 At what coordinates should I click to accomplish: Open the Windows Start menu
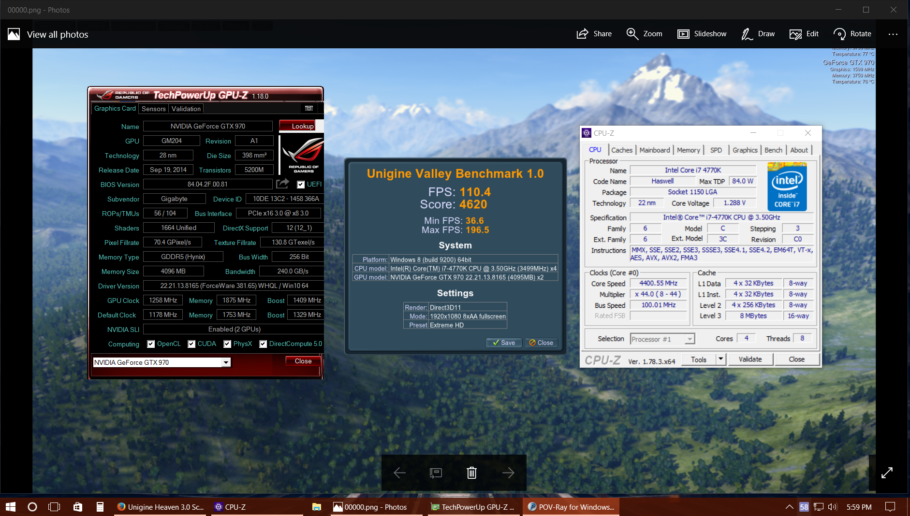11,507
